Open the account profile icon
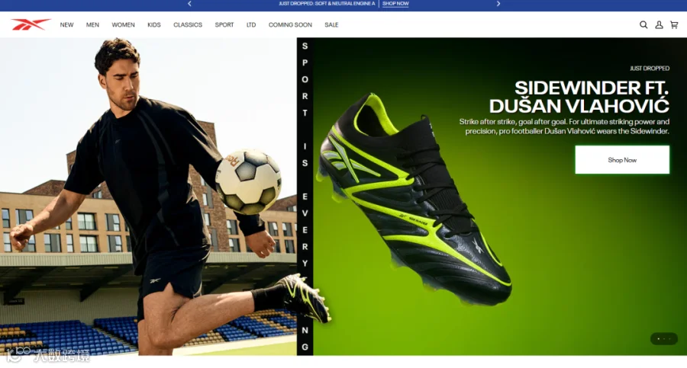 point(659,25)
